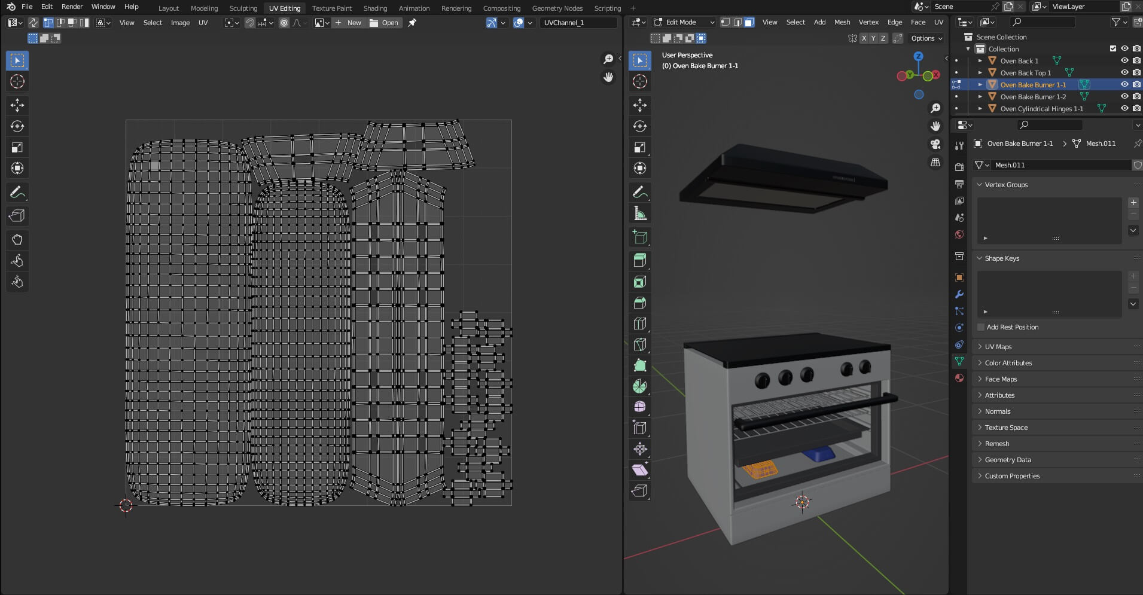This screenshot has width=1143, height=595.
Task: Select the Smooth vertices tool
Action: [640, 407]
